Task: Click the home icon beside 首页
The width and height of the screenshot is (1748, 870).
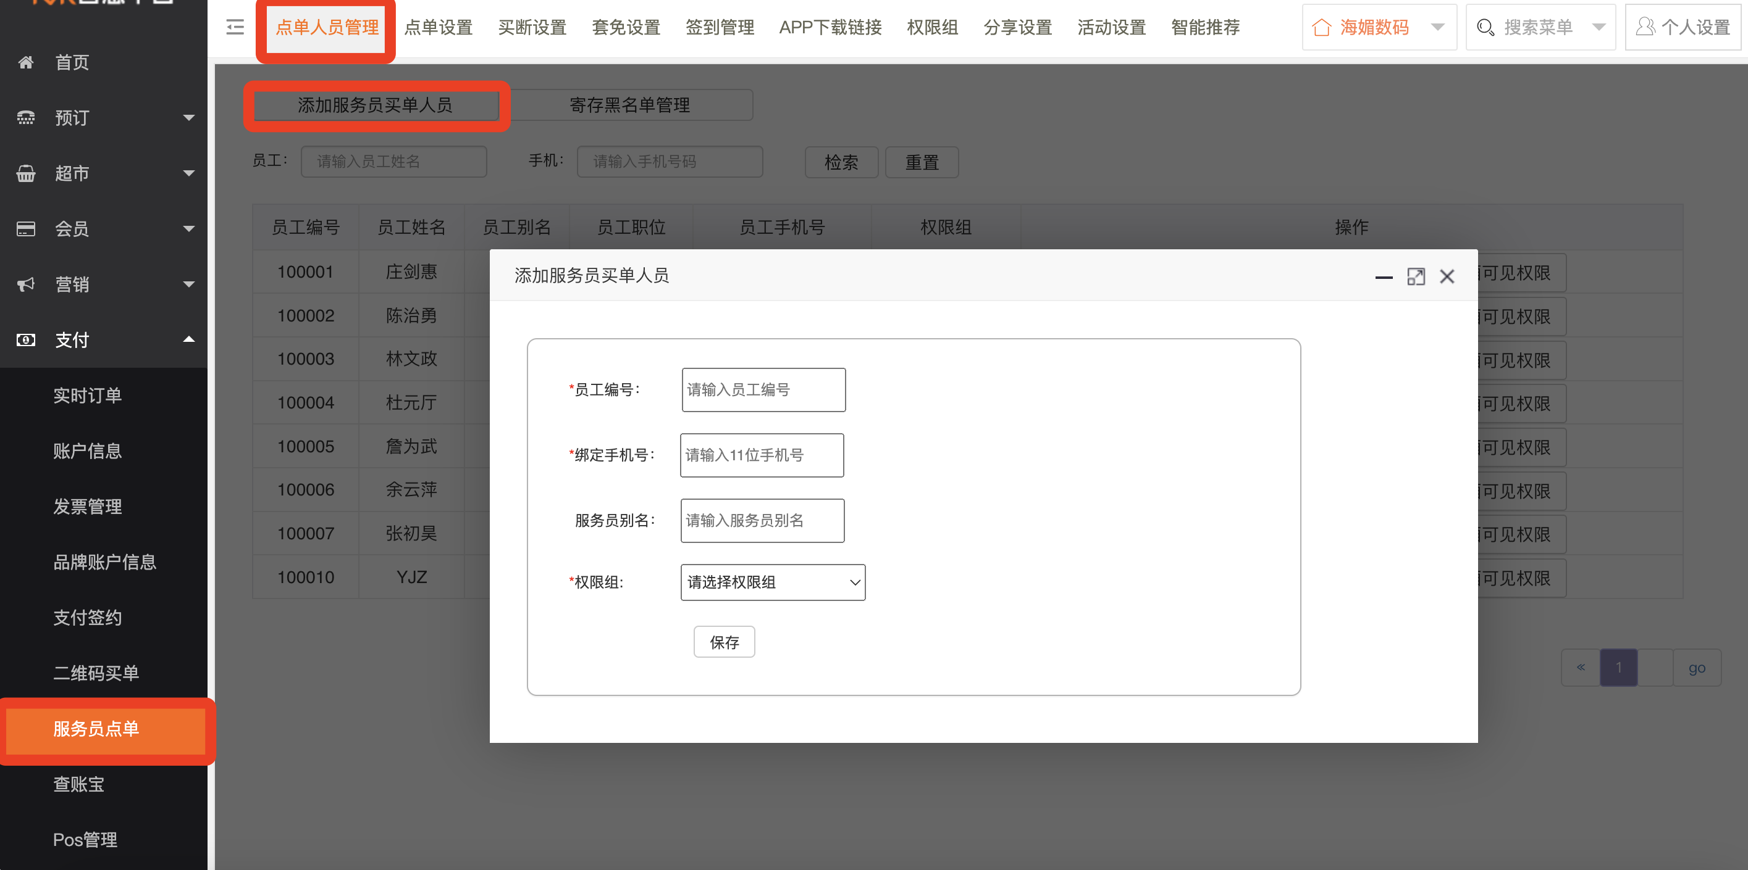Action: coord(26,62)
